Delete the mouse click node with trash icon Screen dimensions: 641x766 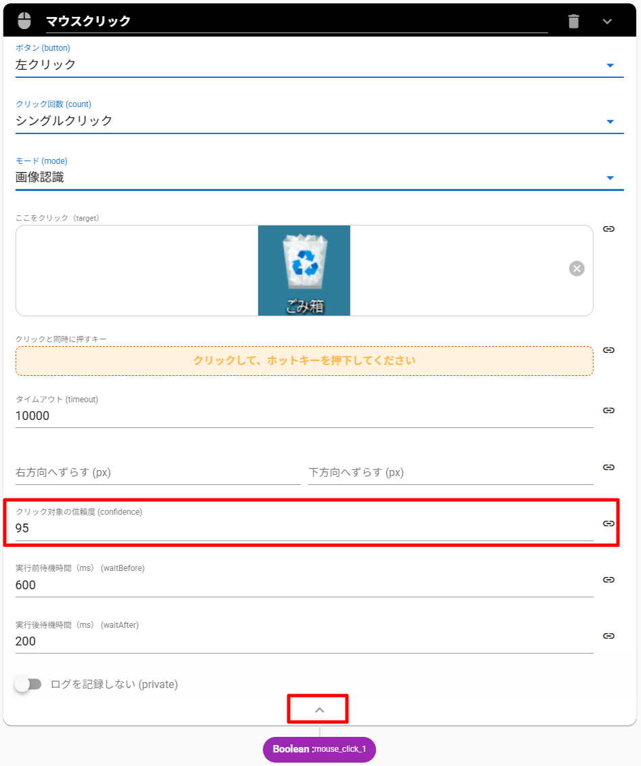pyautogui.click(x=573, y=21)
